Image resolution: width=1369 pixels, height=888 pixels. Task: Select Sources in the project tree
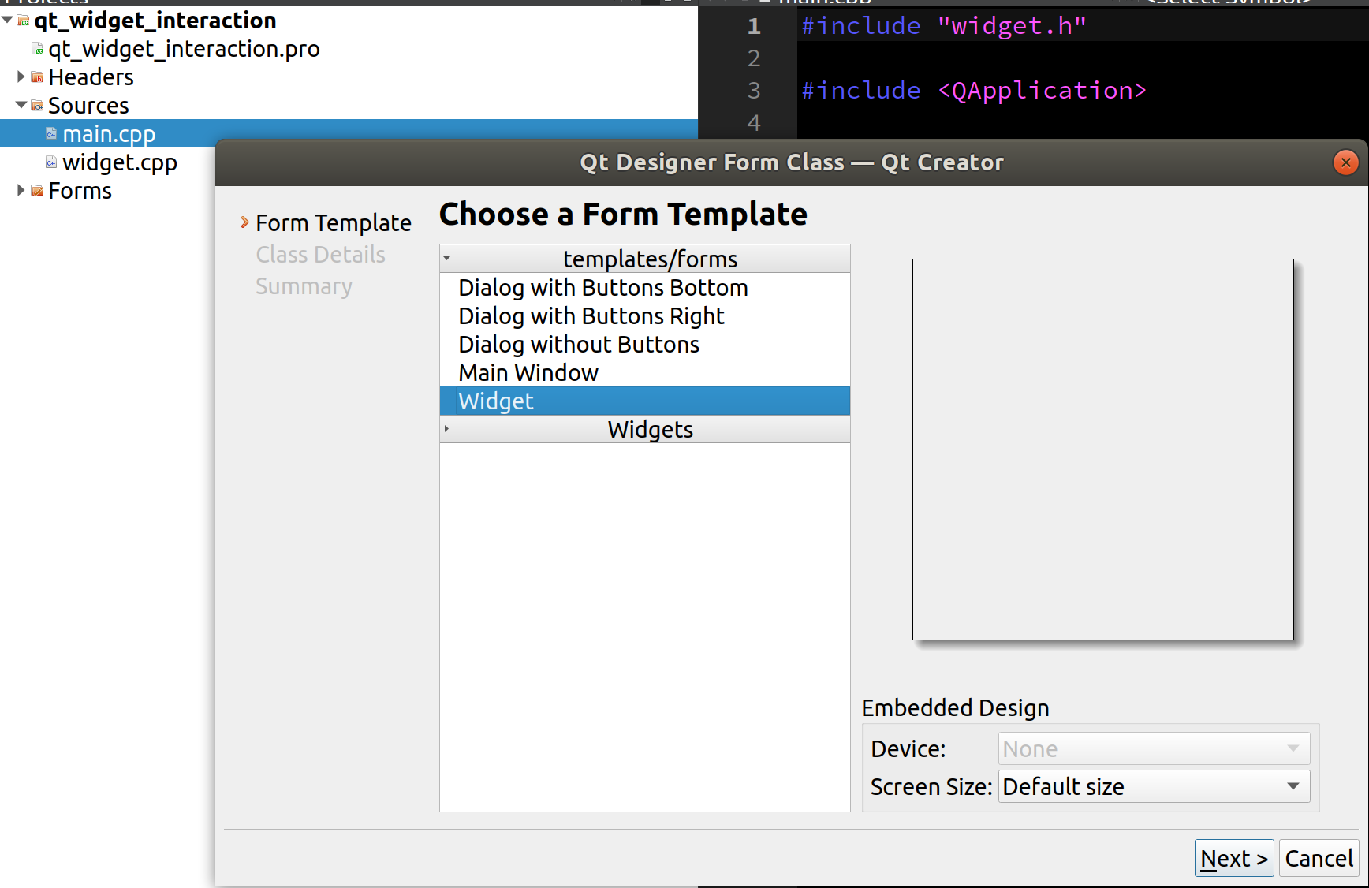pos(88,106)
